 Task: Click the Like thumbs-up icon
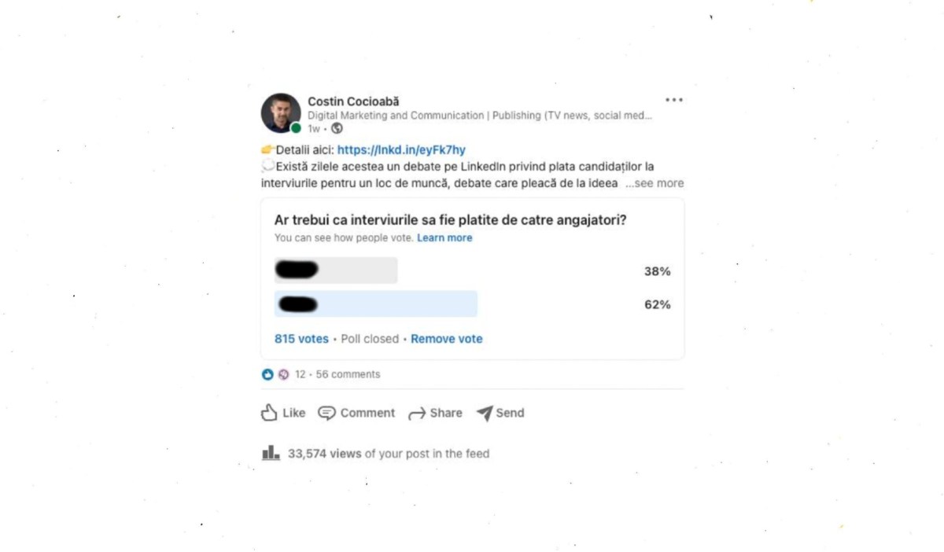pyautogui.click(x=270, y=413)
